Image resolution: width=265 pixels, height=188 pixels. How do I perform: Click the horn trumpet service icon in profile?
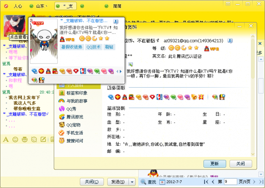click(x=194, y=97)
